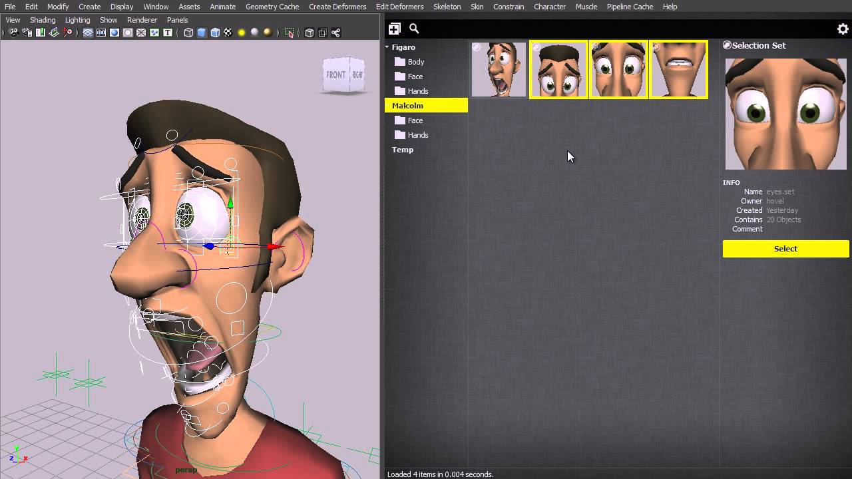Click the Select Camera icon in viewport toolbar

[x=13, y=32]
